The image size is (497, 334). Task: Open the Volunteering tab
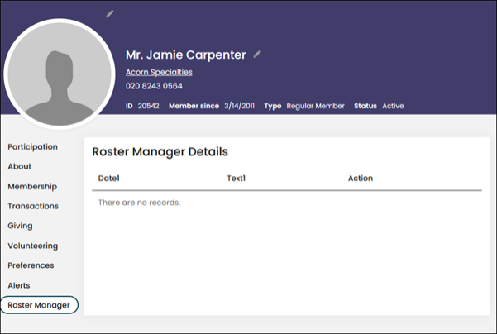click(32, 246)
